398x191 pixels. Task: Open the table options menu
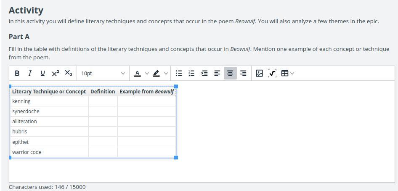coord(287,73)
